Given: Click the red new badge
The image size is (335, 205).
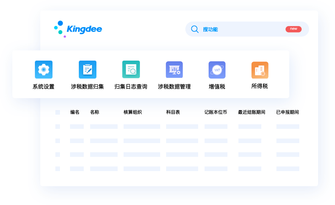Looking at the screenshot, I should (293, 29).
